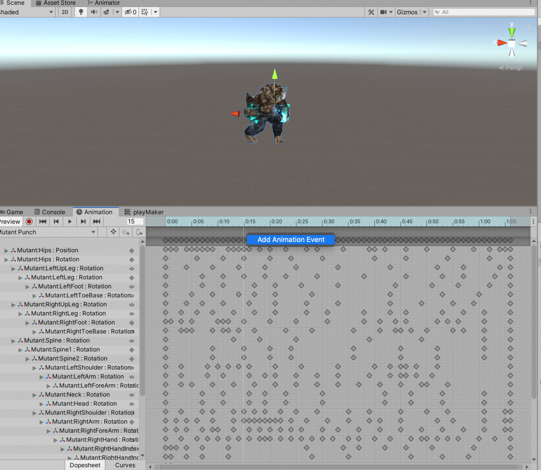This screenshot has height=470, width=541.
Task: Switch to Dopesheet view
Action: click(85, 465)
